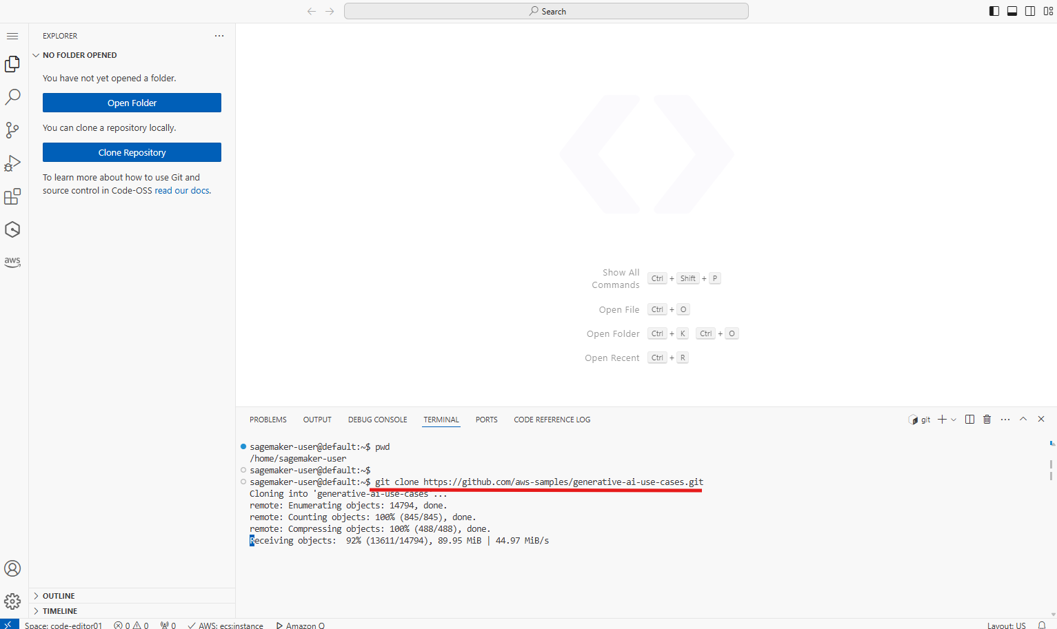
Task: Open the Accounts icon in activity bar
Action: 12,568
